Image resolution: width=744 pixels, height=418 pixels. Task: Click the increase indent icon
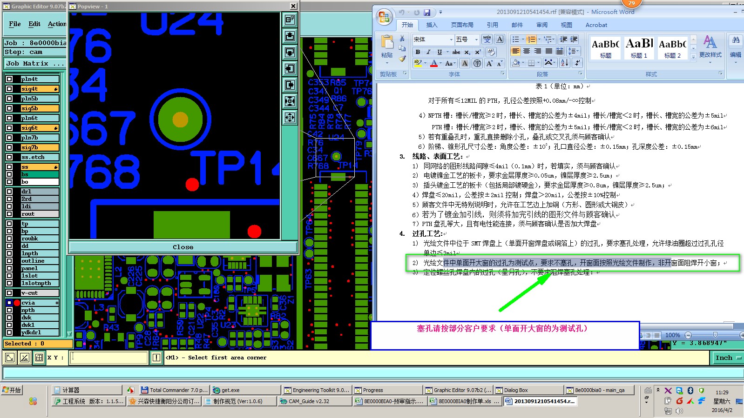coord(574,40)
